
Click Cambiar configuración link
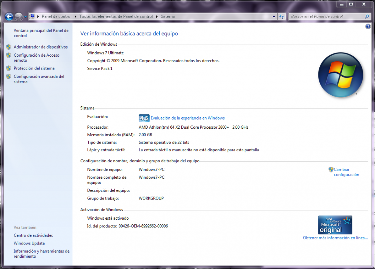(x=346, y=172)
